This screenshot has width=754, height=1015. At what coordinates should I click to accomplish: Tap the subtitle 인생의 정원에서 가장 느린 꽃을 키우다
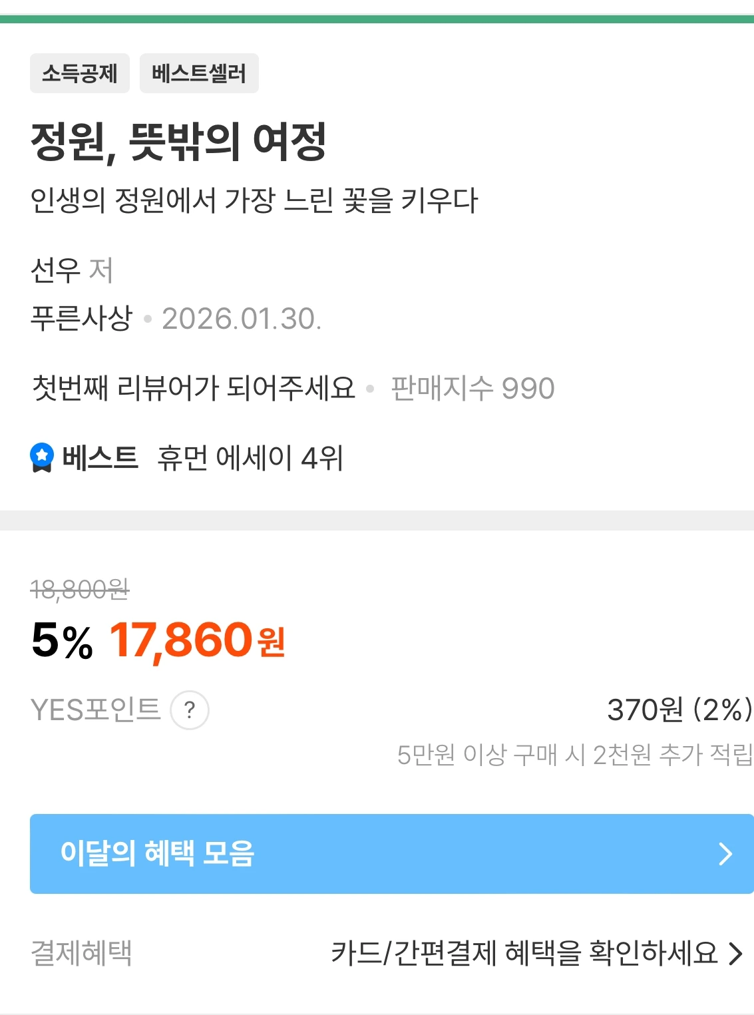pyautogui.click(x=254, y=200)
